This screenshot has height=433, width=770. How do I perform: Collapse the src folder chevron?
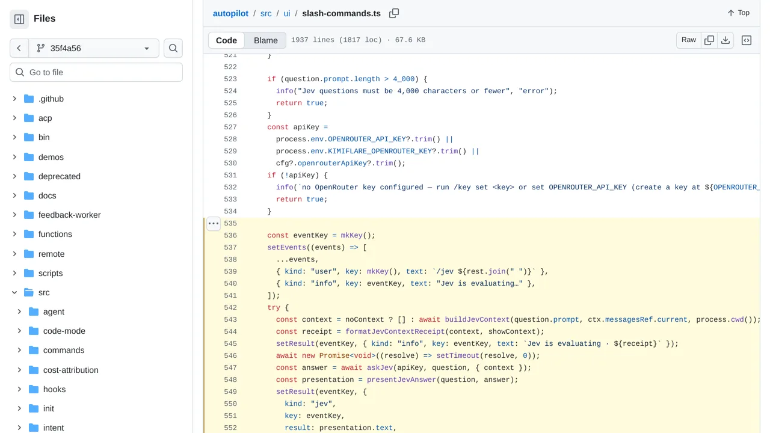(x=14, y=292)
